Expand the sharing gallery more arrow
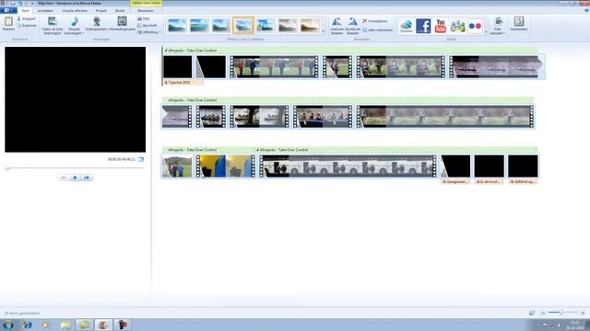This screenshot has width=590, height=331. tap(486, 32)
